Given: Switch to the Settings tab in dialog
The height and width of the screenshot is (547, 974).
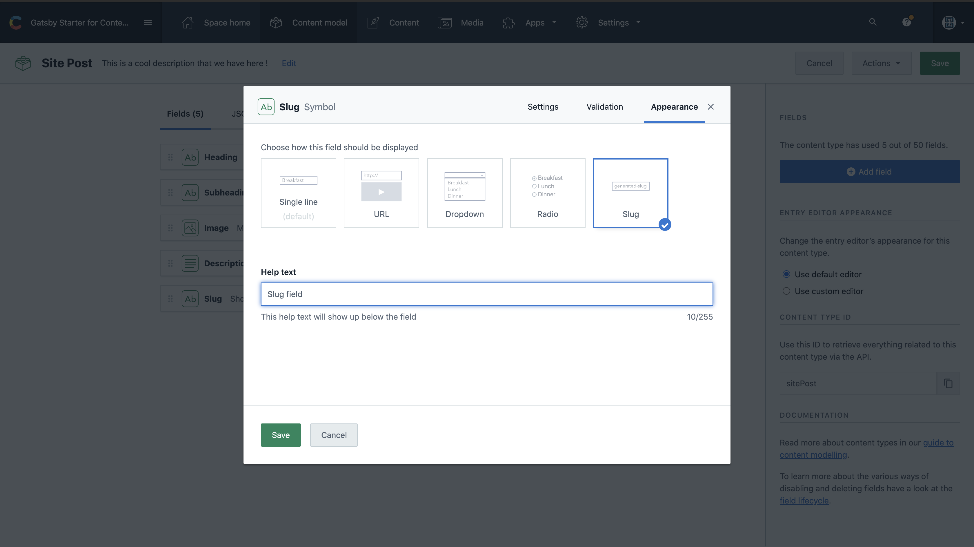Looking at the screenshot, I should 543,107.
